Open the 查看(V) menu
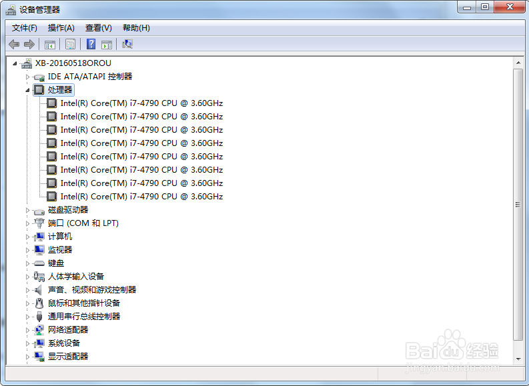 (99, 27)
